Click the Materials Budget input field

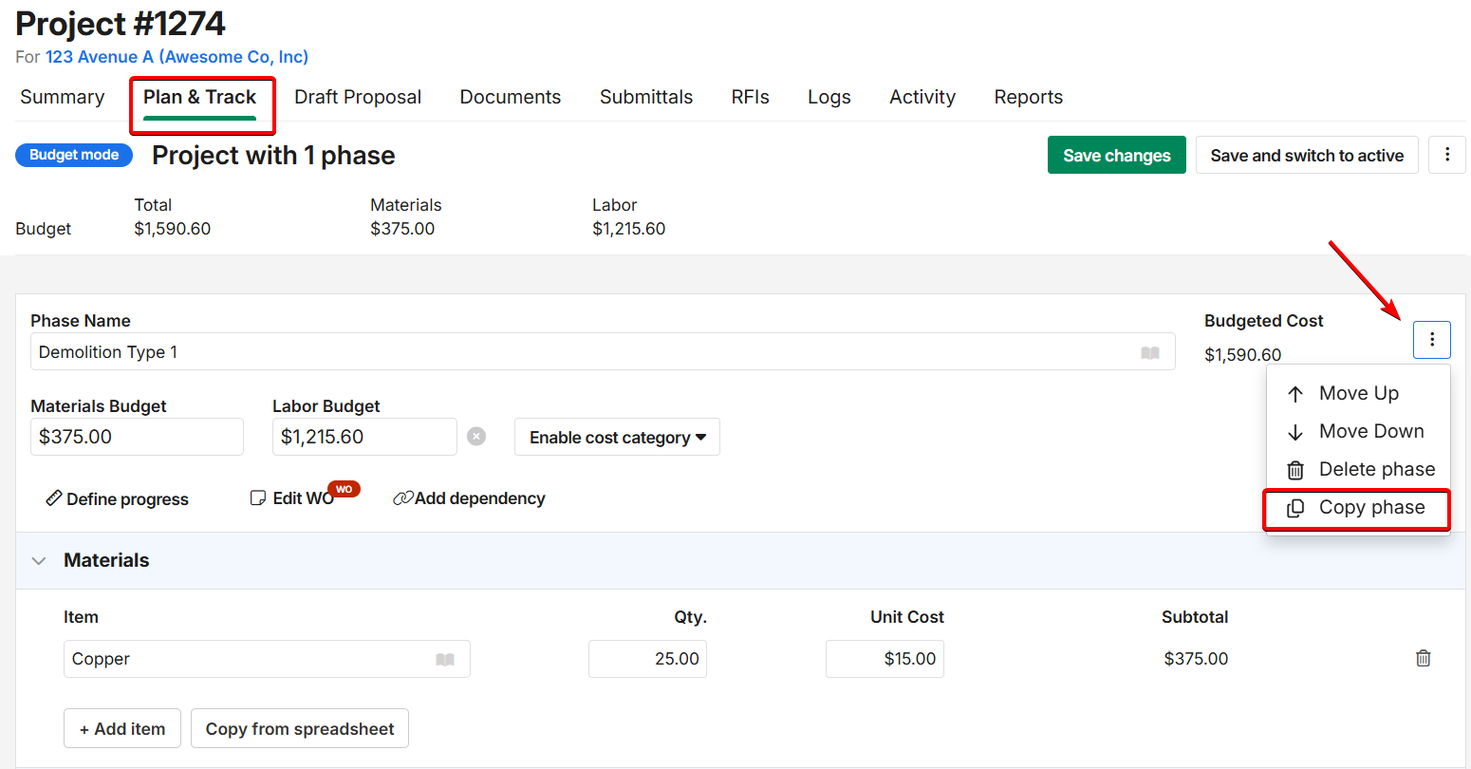137,437
